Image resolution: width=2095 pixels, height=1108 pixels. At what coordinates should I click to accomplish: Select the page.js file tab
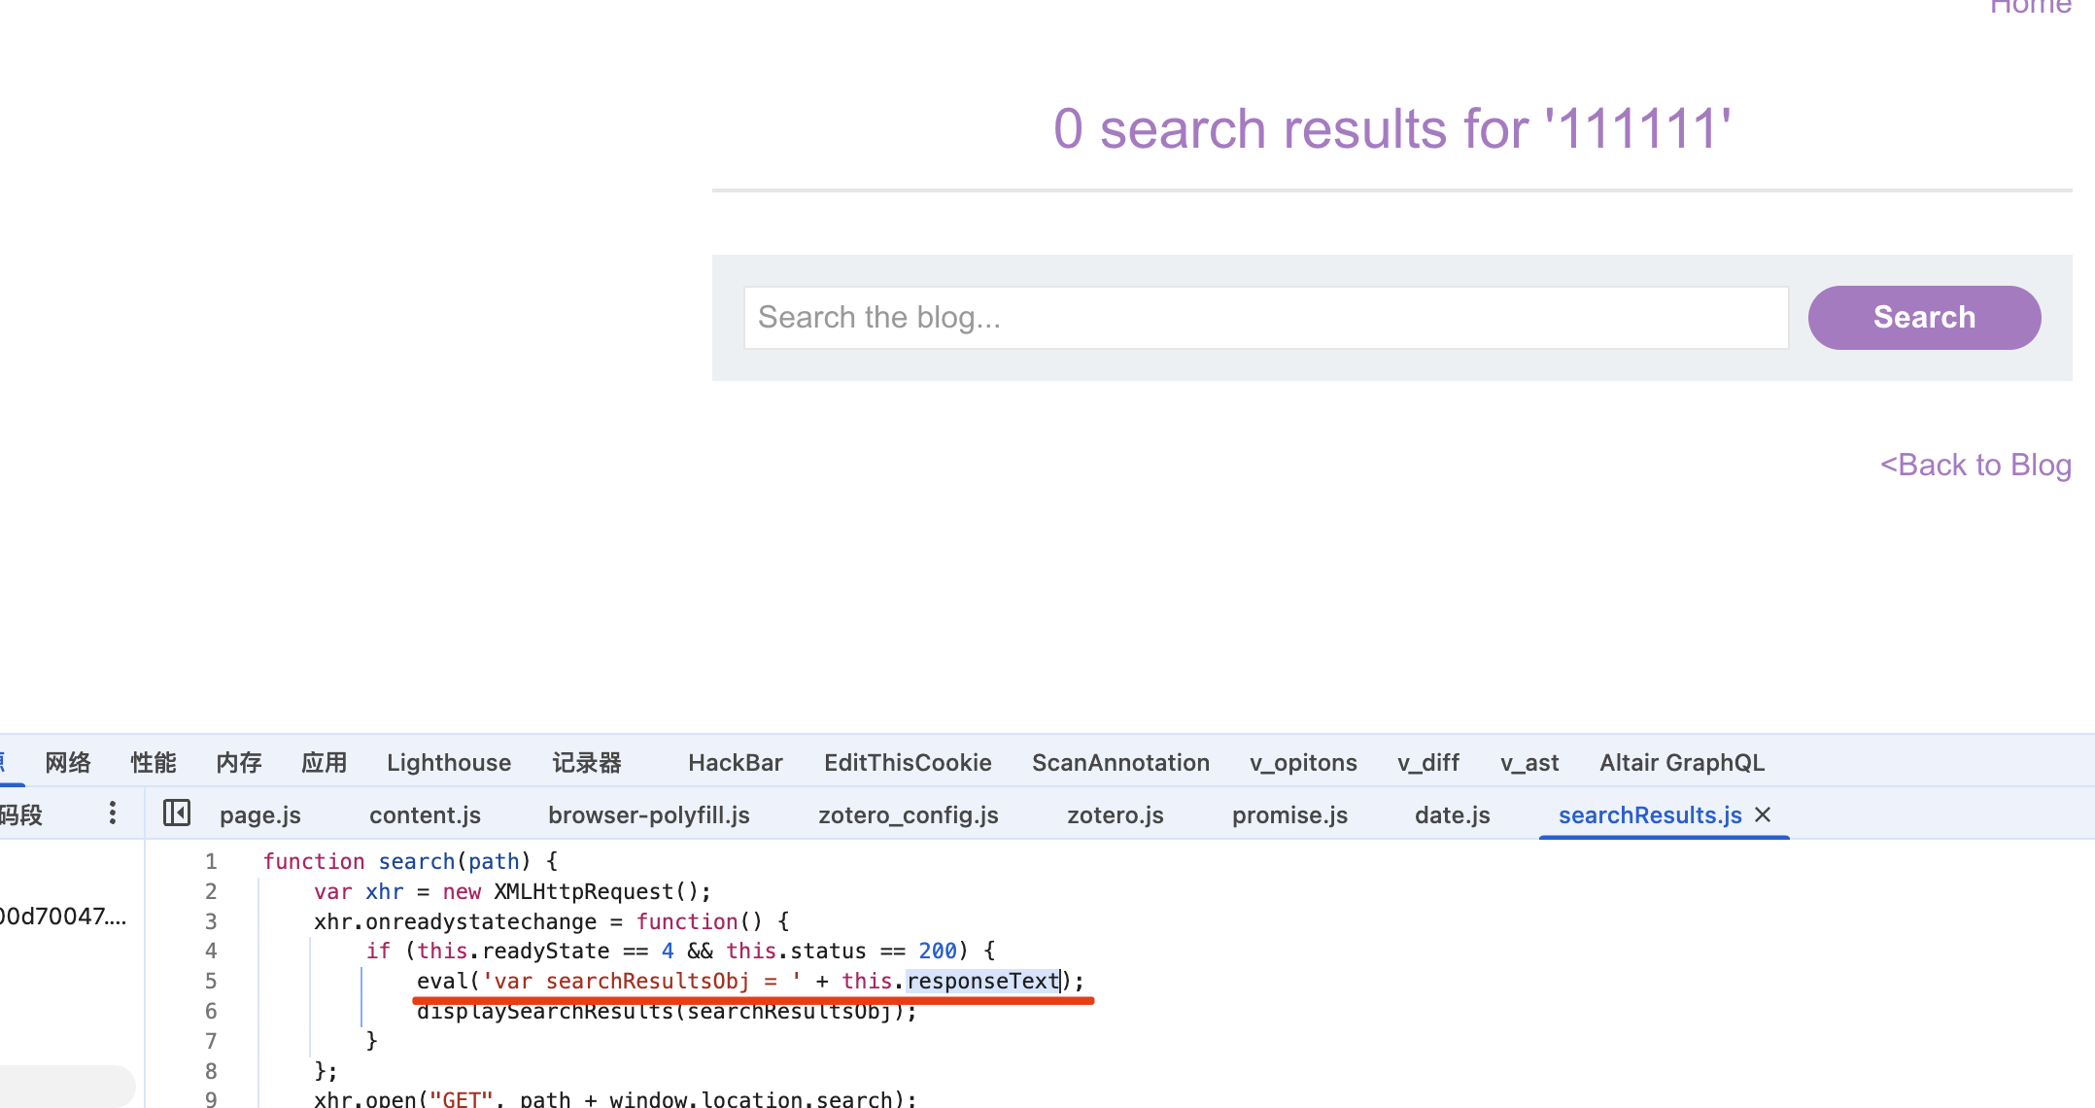click(259, 815)
